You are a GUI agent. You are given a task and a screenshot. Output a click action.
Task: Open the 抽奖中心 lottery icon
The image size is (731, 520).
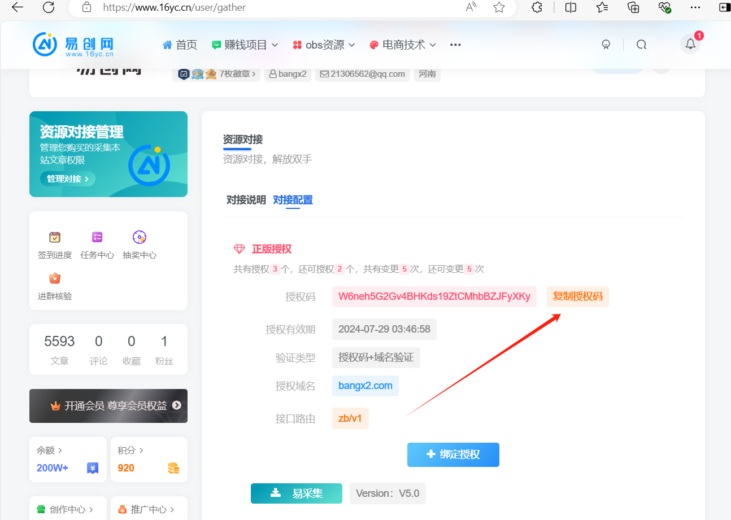click(140, 245)
